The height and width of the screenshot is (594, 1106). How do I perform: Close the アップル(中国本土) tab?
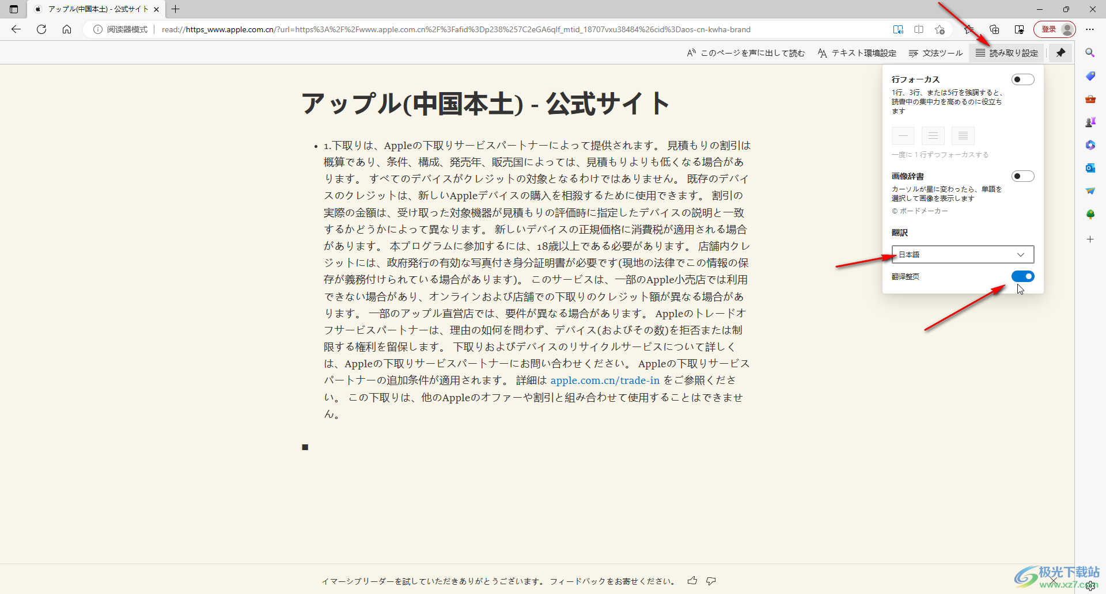[156, 9]
